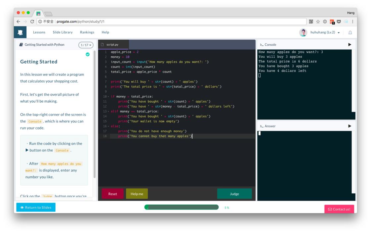This screenshot has width=371, height=233.
Task: Reload the page with refresh icon
Action: pos(32,22)
